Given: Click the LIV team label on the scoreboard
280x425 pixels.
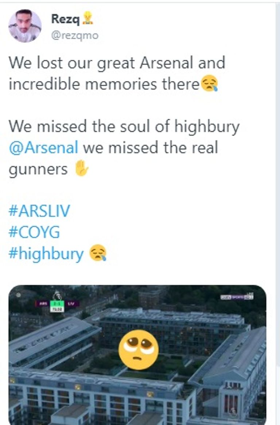Looking at the screenshot, I should click(x=71, y=304).
